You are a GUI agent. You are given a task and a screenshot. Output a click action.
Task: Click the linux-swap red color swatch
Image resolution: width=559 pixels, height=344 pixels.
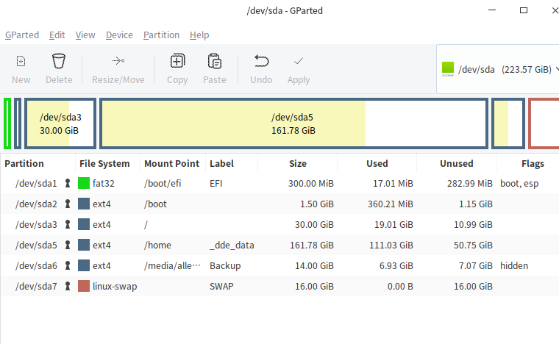tap(84, 286)
